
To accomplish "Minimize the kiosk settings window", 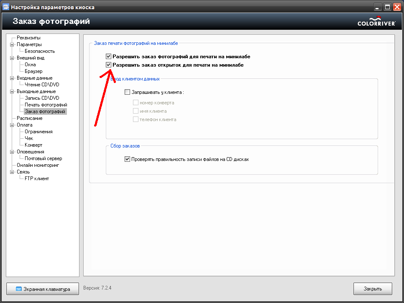I will tap(378, 7).
